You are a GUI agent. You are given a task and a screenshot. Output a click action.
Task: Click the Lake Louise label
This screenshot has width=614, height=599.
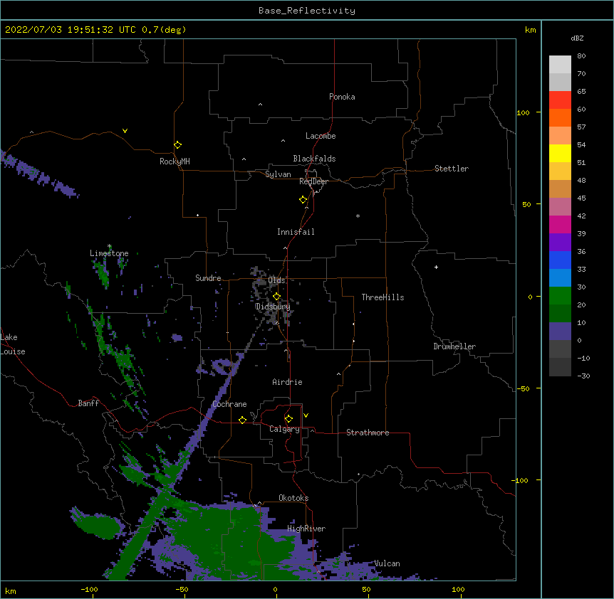13,344
